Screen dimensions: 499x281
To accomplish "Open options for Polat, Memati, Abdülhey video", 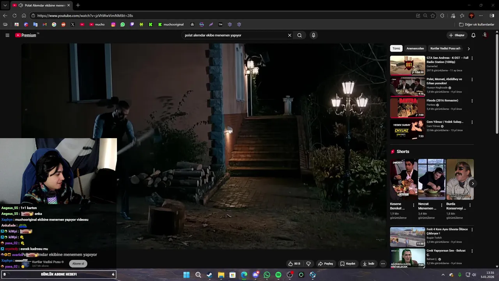I will point(472,80).
